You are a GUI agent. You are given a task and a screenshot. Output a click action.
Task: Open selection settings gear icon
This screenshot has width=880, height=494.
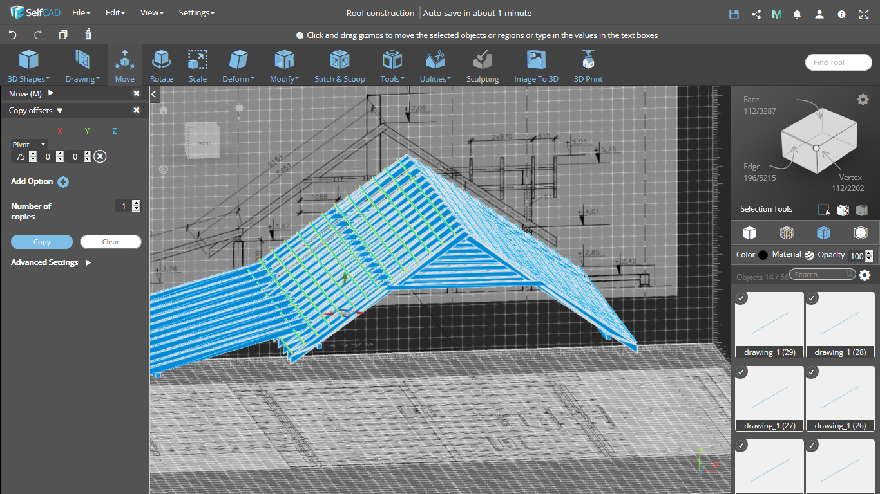click(863, 99)
